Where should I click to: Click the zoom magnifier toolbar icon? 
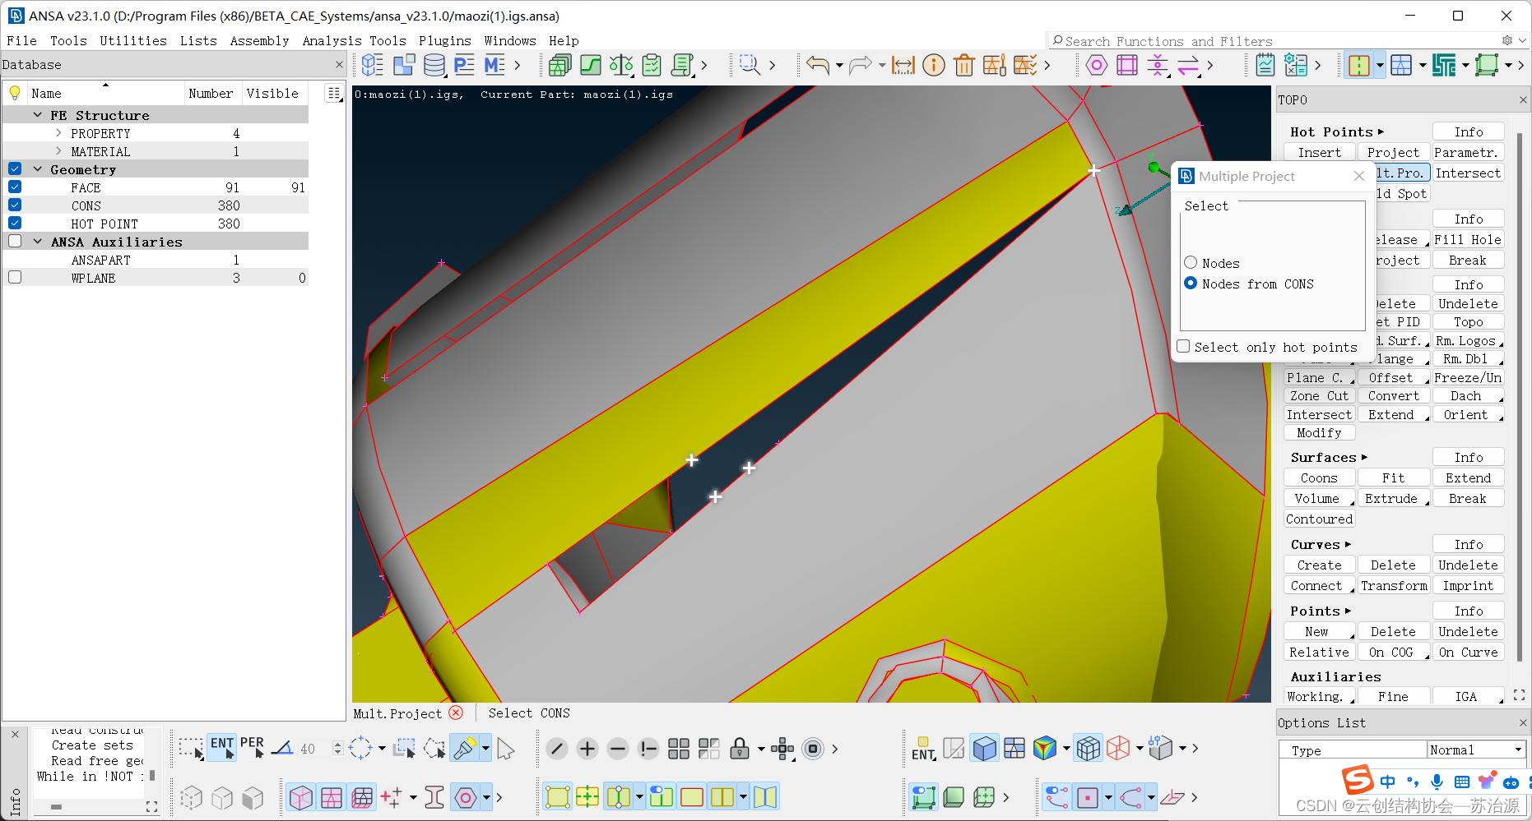coord(749,65)
